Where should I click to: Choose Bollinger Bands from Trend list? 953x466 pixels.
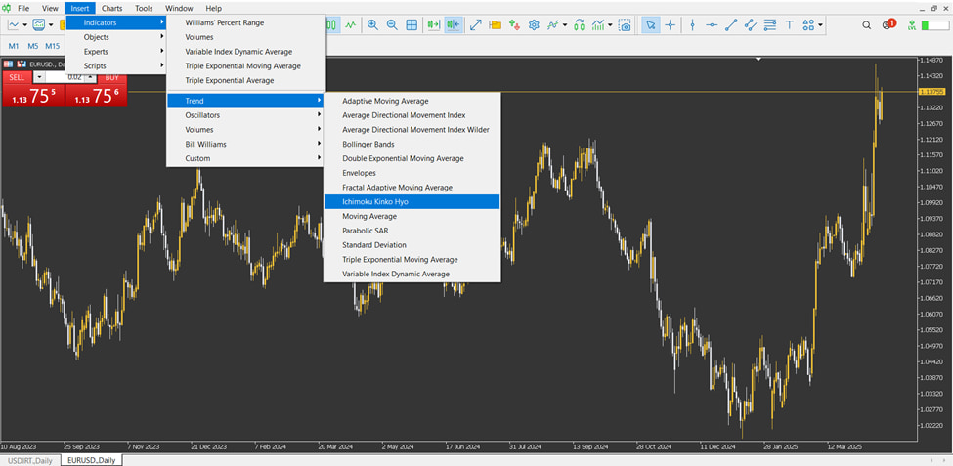[x=412, y=144]
